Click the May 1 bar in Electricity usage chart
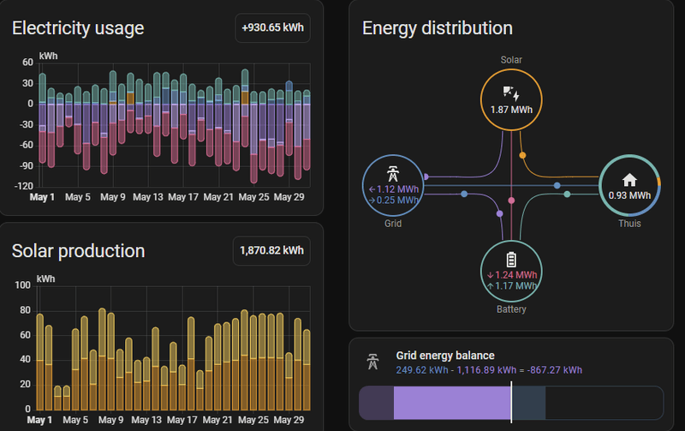The image size is (685, 431). (42, 118)
